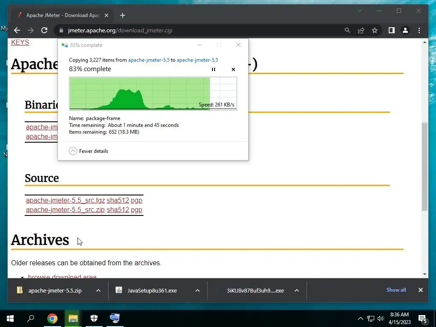436x327 pixels.
Task: Download apache-jmeter-5.5_src.tgz
Action: (x=65, y=200)
